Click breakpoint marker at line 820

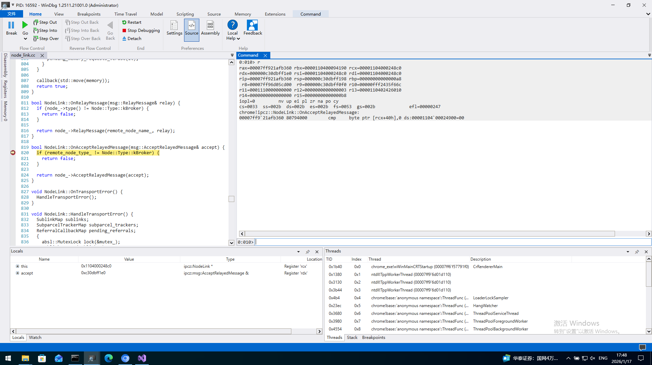[x=13, y=153]
